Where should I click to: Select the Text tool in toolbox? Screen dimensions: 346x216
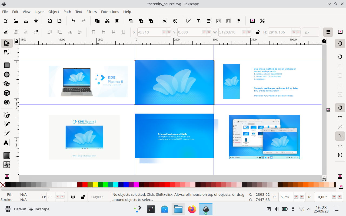click(x=6, y=143)
